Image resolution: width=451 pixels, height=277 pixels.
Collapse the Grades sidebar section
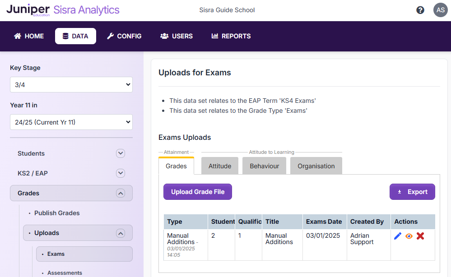121,193
